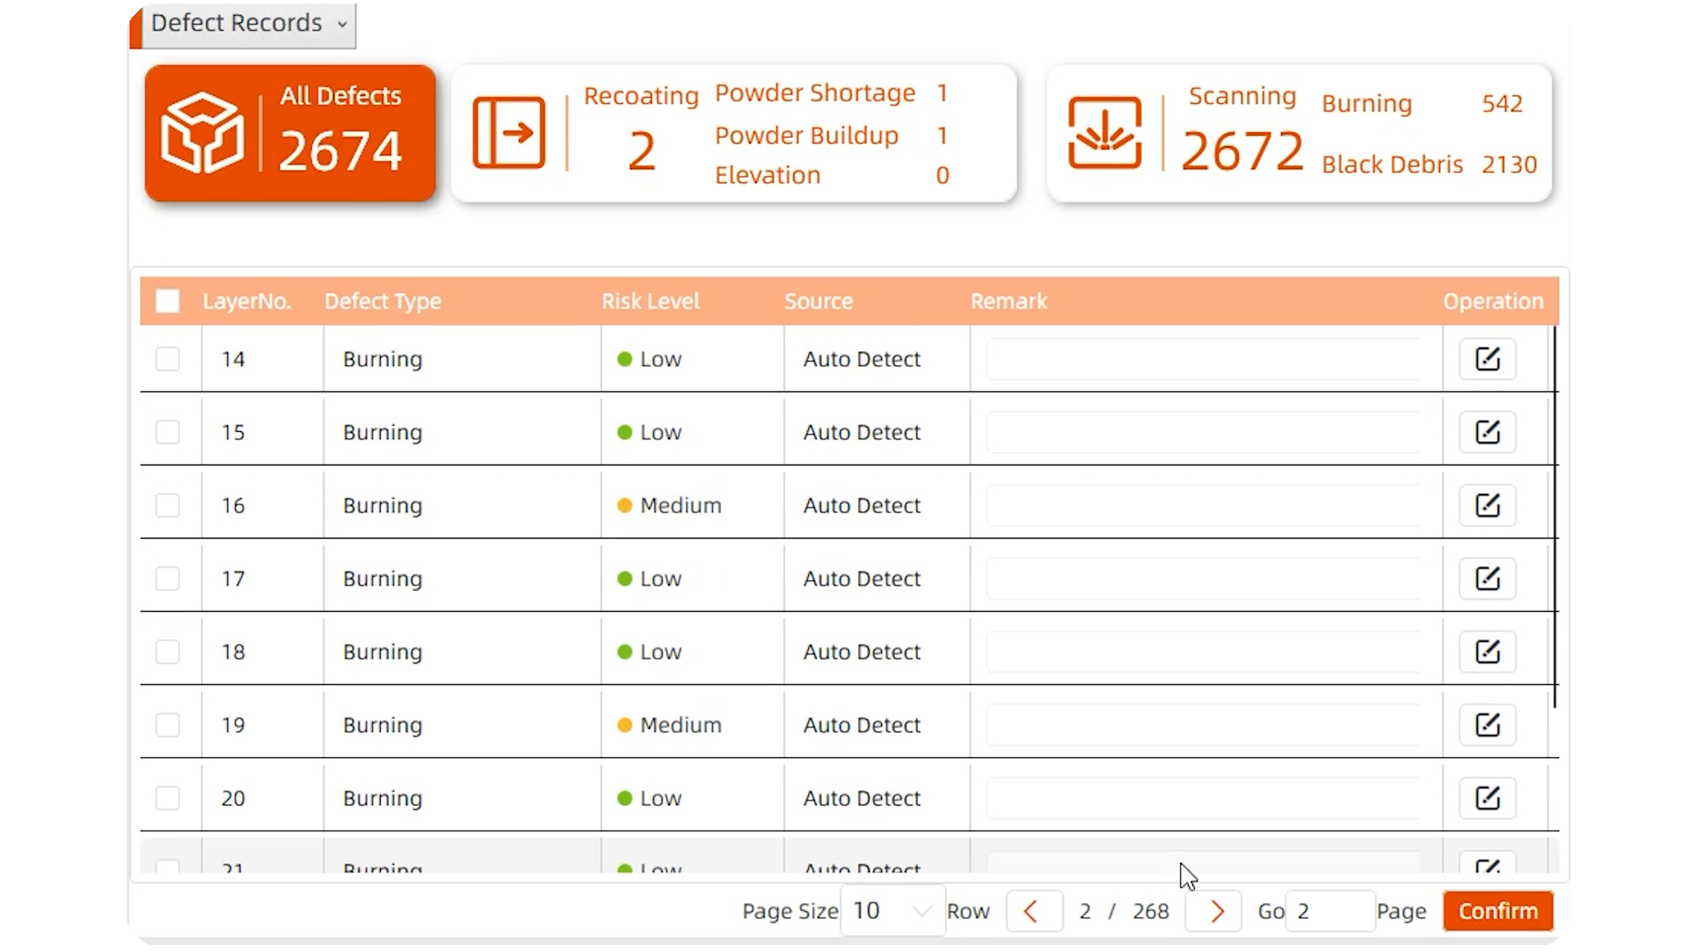This screenshot has width=1692, height=952.
Task: Toggle the select-all checkbox in the header
Action: click(167, 301)
